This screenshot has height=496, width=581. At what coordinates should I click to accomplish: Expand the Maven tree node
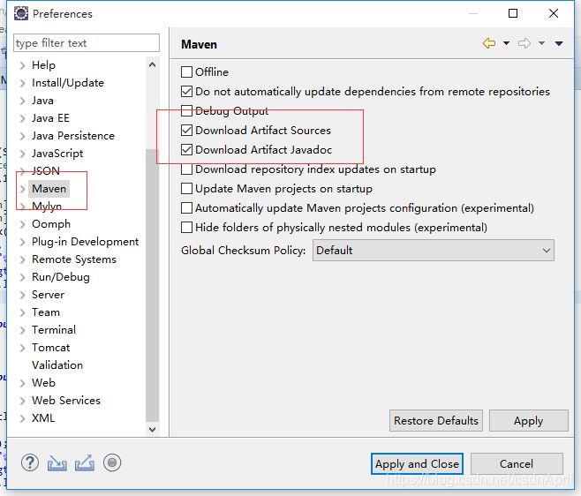[x=23, y=189]
